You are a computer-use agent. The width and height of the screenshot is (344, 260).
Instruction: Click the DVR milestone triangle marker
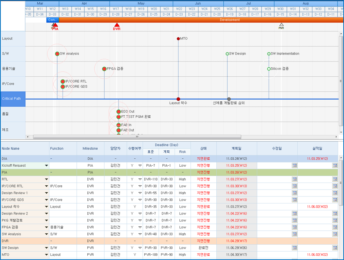pos(117,25)
